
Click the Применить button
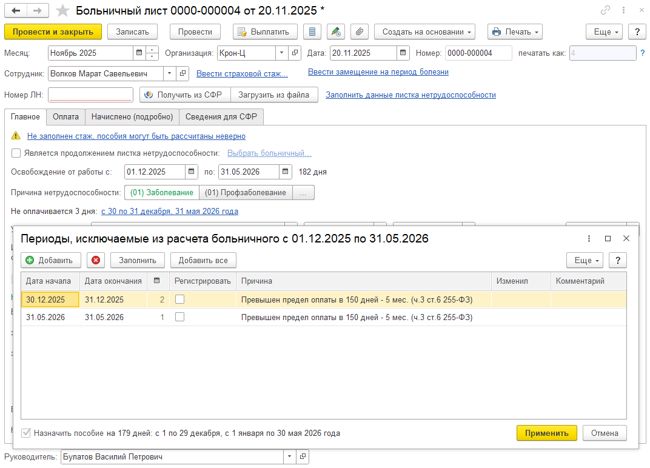[x=546, y=433]
